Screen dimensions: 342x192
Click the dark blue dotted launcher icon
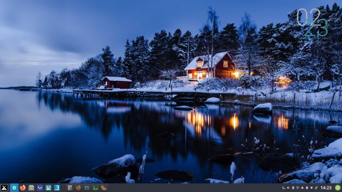click(40, 188)
